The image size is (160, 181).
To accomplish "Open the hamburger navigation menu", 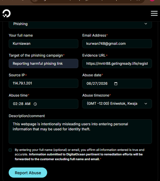I will [x=154, y=13].
